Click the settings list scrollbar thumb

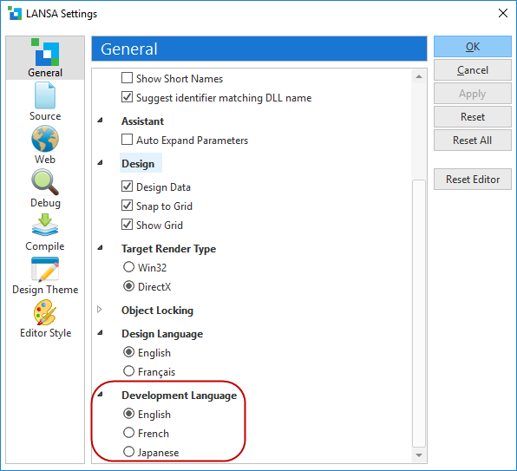pyautogui.click(x=419, y=313)
